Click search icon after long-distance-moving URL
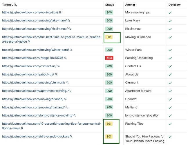This screenshot has width=188, height=145. [75, 115]
